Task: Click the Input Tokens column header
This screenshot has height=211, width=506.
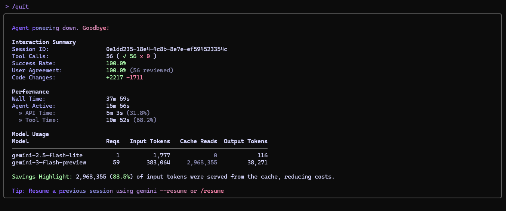Action: pyautogui.click(x=150, y=141)
